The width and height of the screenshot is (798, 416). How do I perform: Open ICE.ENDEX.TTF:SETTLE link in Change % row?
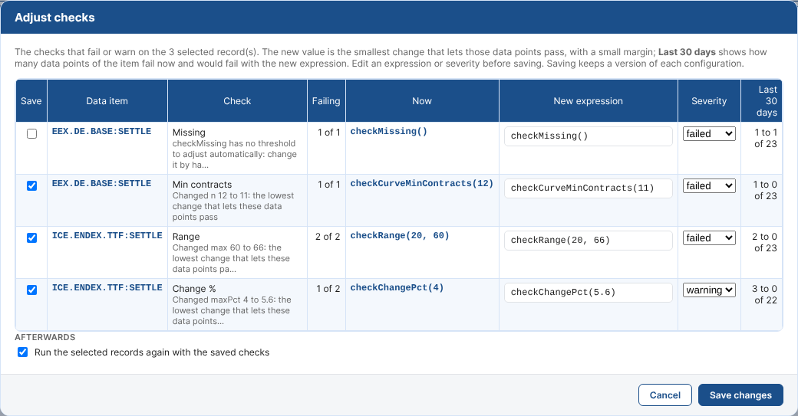click(x=107, y=287)
